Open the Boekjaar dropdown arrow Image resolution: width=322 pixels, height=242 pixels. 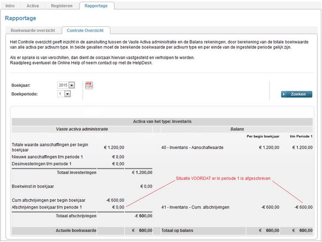[72, 85]
